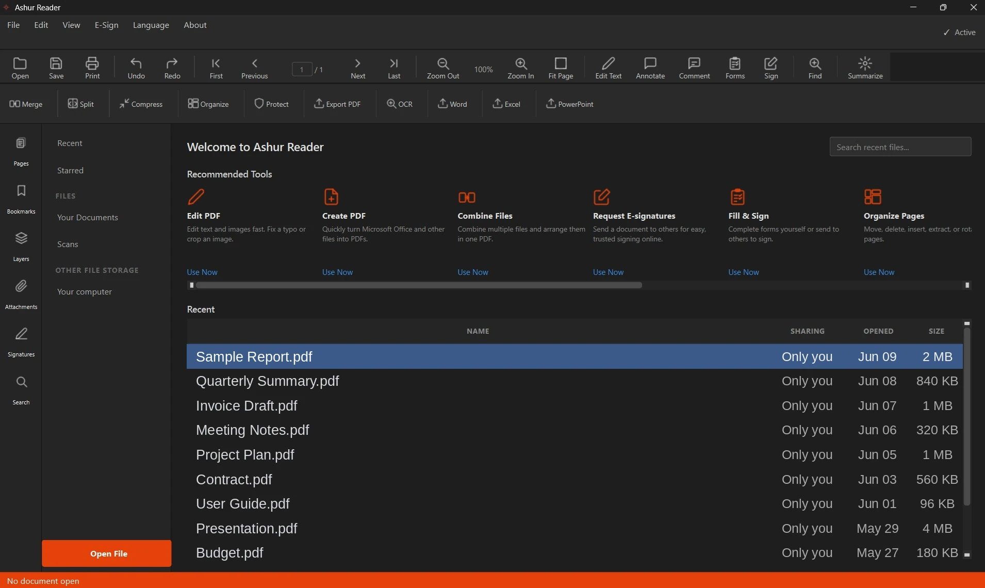This screenshot has height=588, width=985.
Task: Open the E-Sign menu
Action: coord(106,25)
